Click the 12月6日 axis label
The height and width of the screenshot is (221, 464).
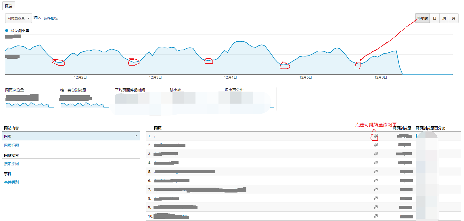(x=381, y=77)
